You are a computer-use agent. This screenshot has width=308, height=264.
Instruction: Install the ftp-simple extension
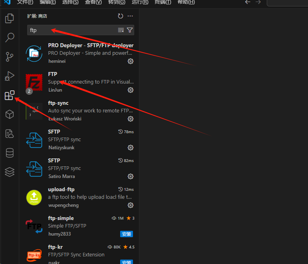point(127,234)
